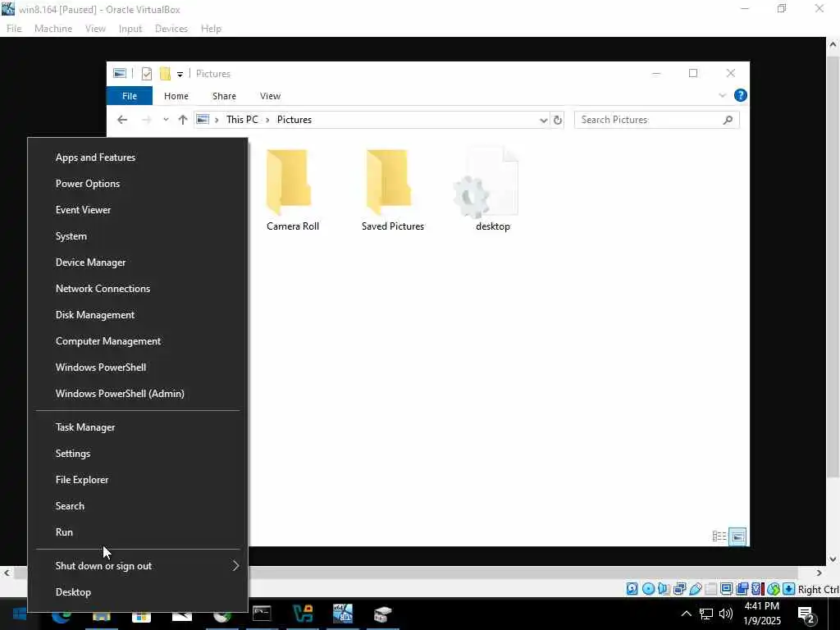The height and width of the screenshot is (630, 840).
Task: Click the New Folder icon in Explorer title bar
Action: 165,74
